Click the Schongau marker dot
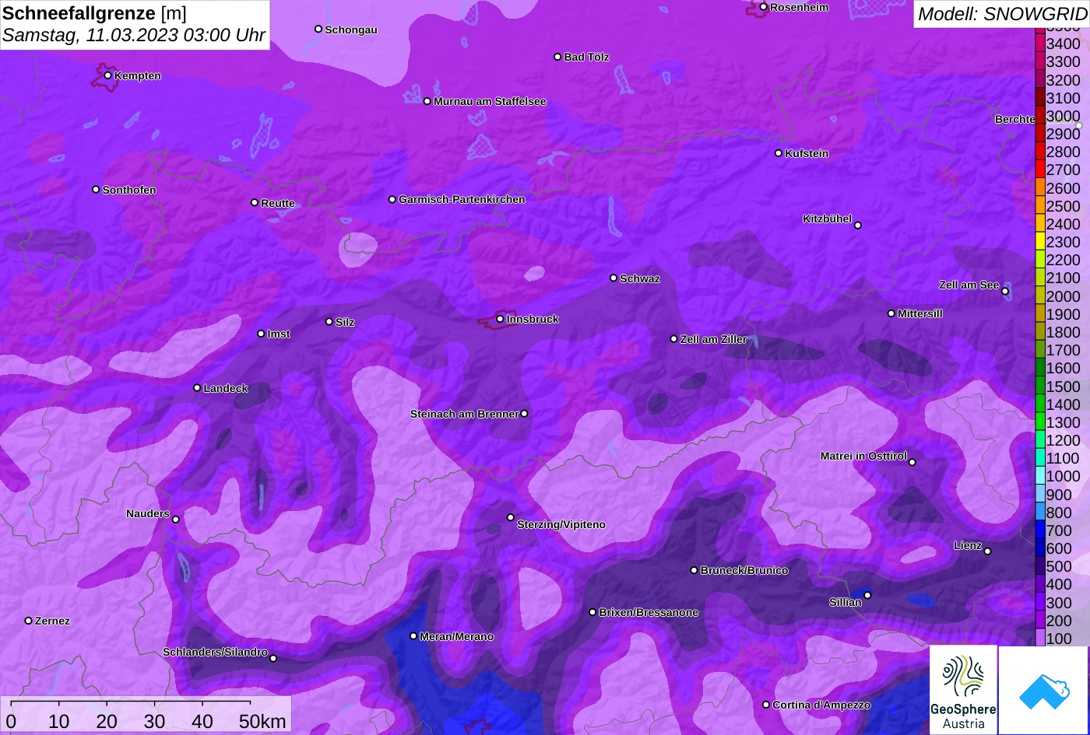Screen dimensions: 1090x735 pyautogui.click(x=318, y=29)
